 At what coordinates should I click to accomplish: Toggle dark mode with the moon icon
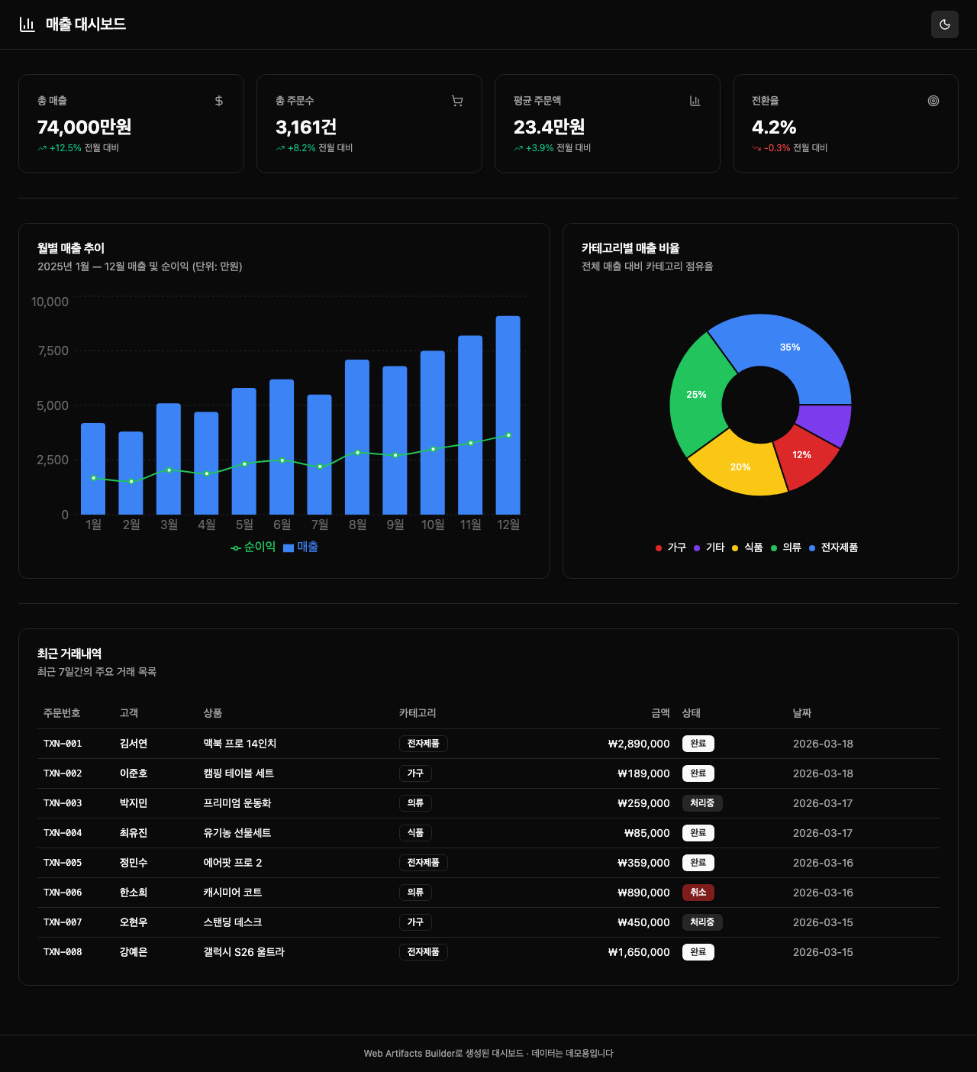(x=944, y=24)
